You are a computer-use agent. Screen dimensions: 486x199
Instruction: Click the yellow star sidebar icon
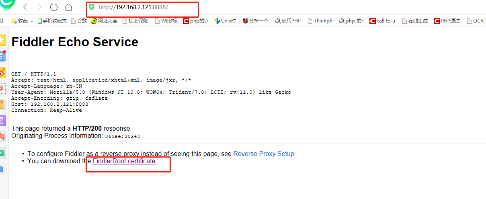[2, 39]
